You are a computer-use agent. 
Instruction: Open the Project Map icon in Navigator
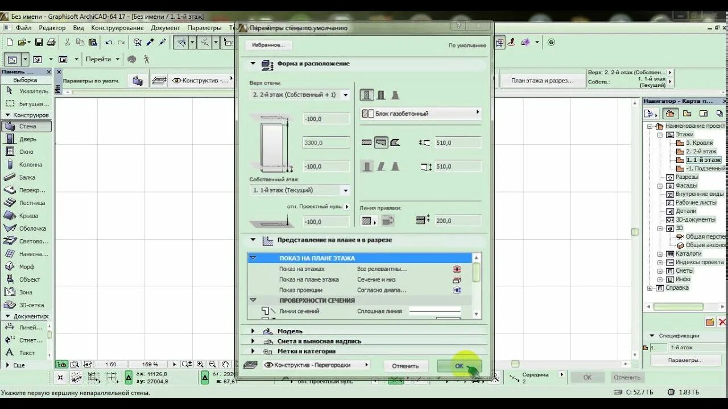[671, 114]
